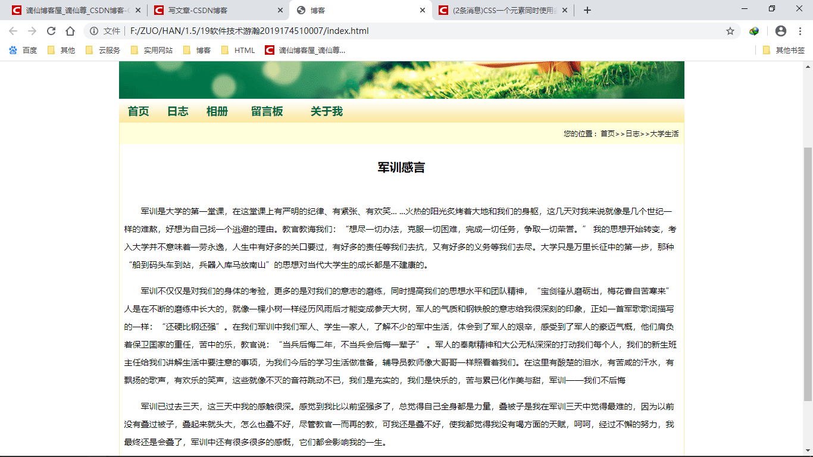Open the 云服务 bookmarks folder

pos(103,51)
